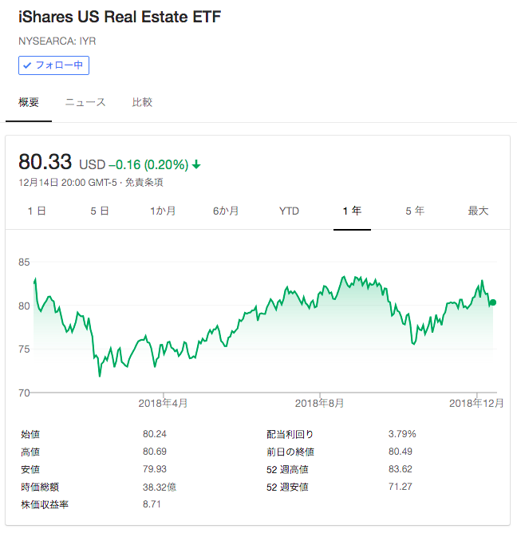Click the USD currency label
Screen dimensions: 517x533
tap(92, 165)
